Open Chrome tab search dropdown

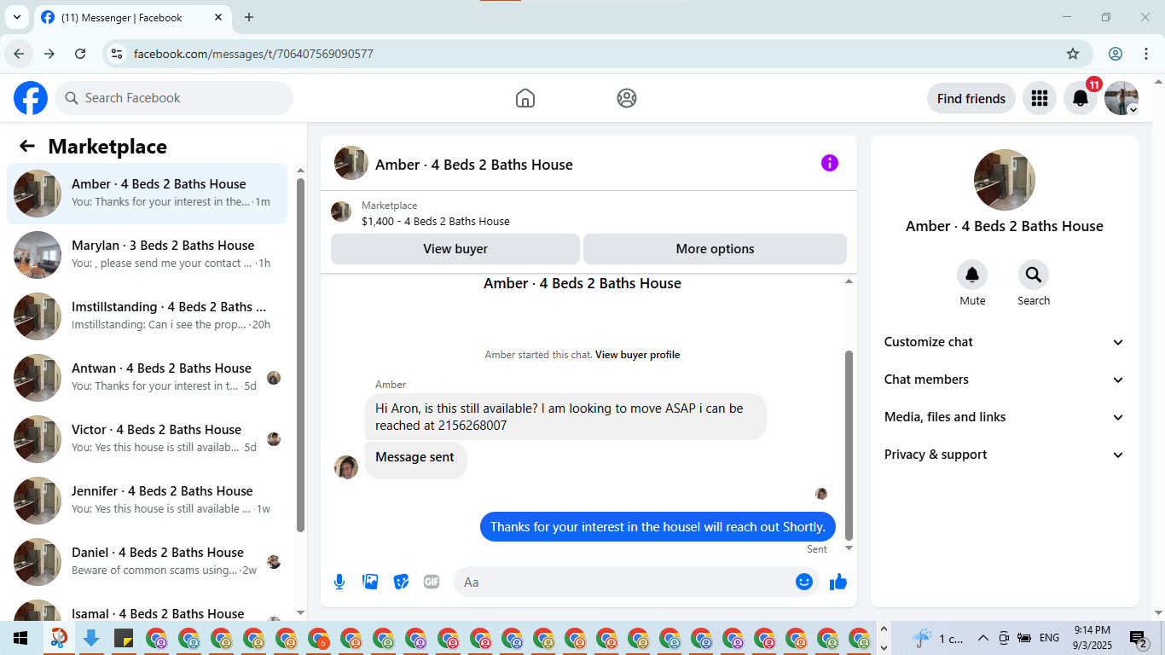coord(16,17)
